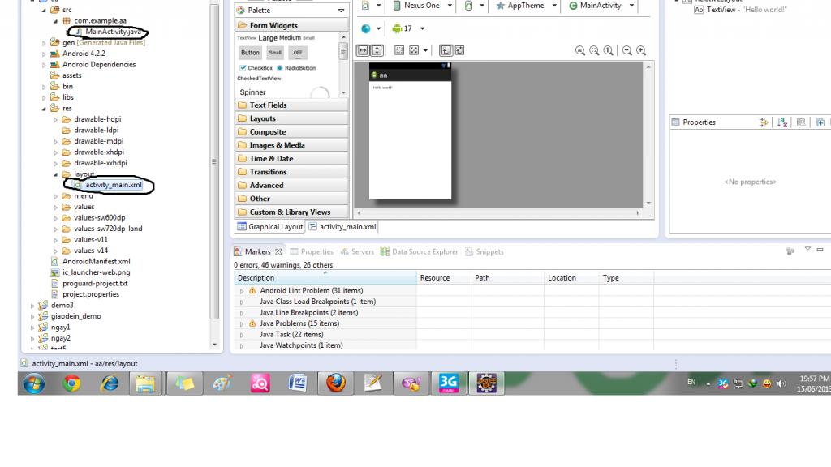This screenshot has height=467, width=831.
Task: Open the AppTheme dropdown arrow
Action: 554,6
